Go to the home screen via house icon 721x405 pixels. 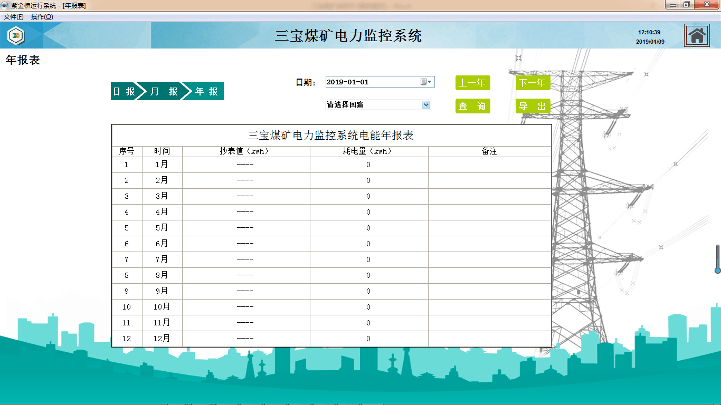click(697, 35)
